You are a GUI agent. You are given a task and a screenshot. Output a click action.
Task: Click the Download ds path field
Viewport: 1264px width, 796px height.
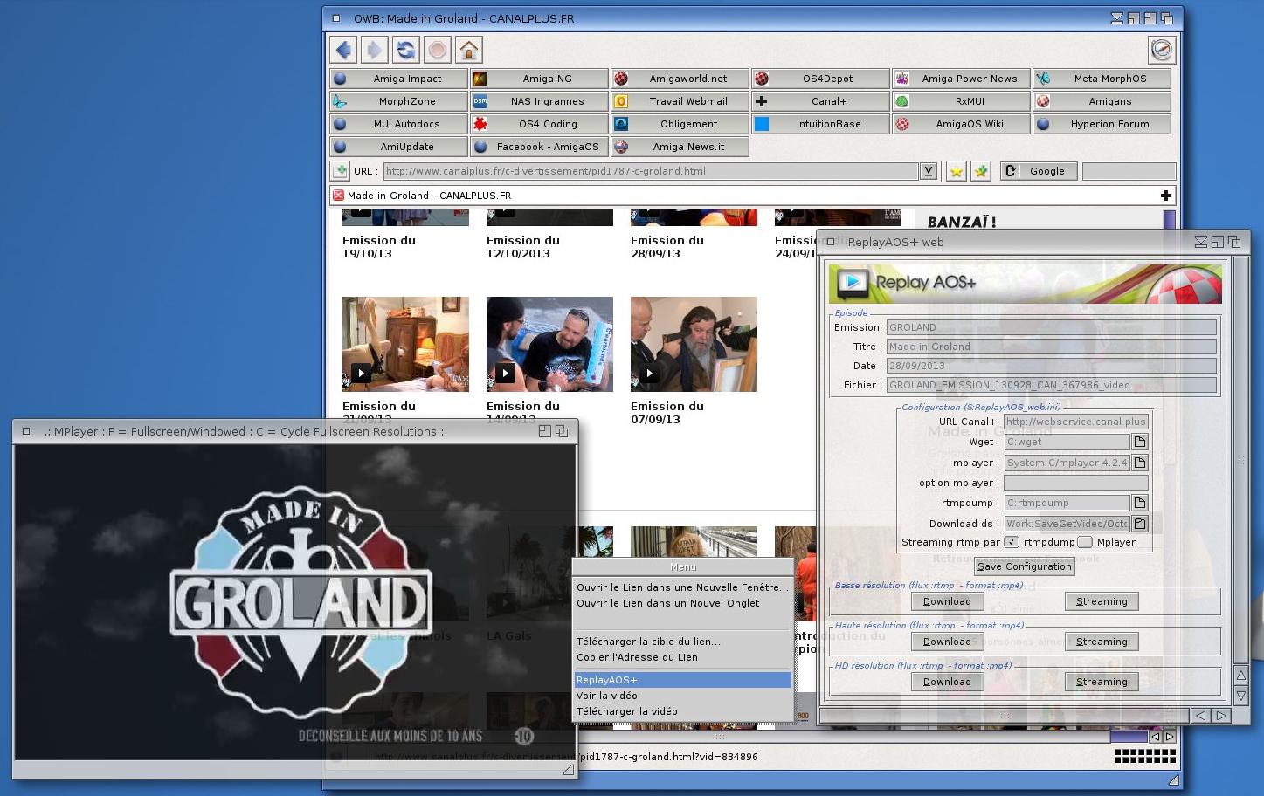point(1067,524)
